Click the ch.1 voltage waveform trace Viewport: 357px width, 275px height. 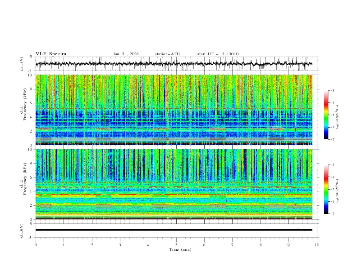coord(174,64)
